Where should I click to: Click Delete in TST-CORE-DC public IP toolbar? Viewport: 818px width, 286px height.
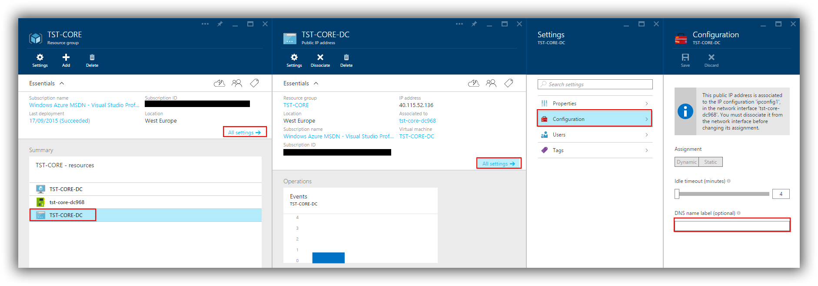point(346,60)
